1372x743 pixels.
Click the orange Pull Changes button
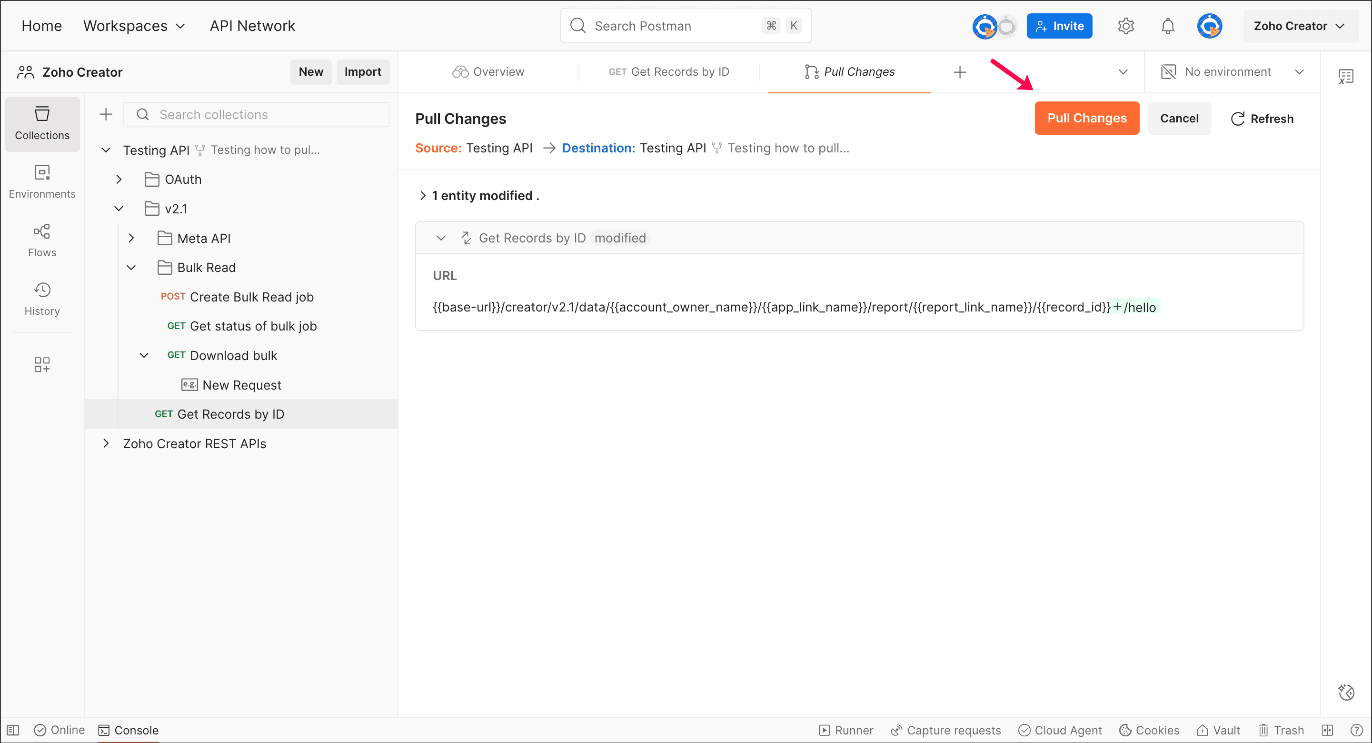coord(1086,118)
